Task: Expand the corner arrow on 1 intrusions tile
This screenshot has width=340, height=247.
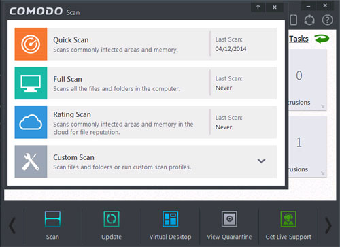Action: (x=323, y=174)
